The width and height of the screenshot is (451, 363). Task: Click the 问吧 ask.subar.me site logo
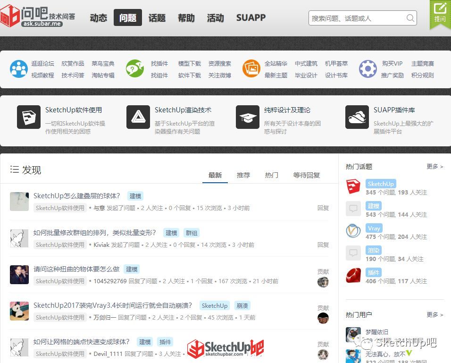[x=38, y=16]
